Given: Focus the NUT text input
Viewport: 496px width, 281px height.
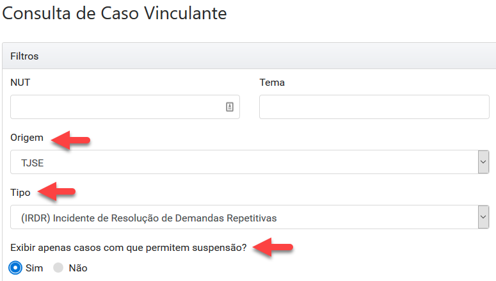Looking at the screenshot, I should (115, 107).
